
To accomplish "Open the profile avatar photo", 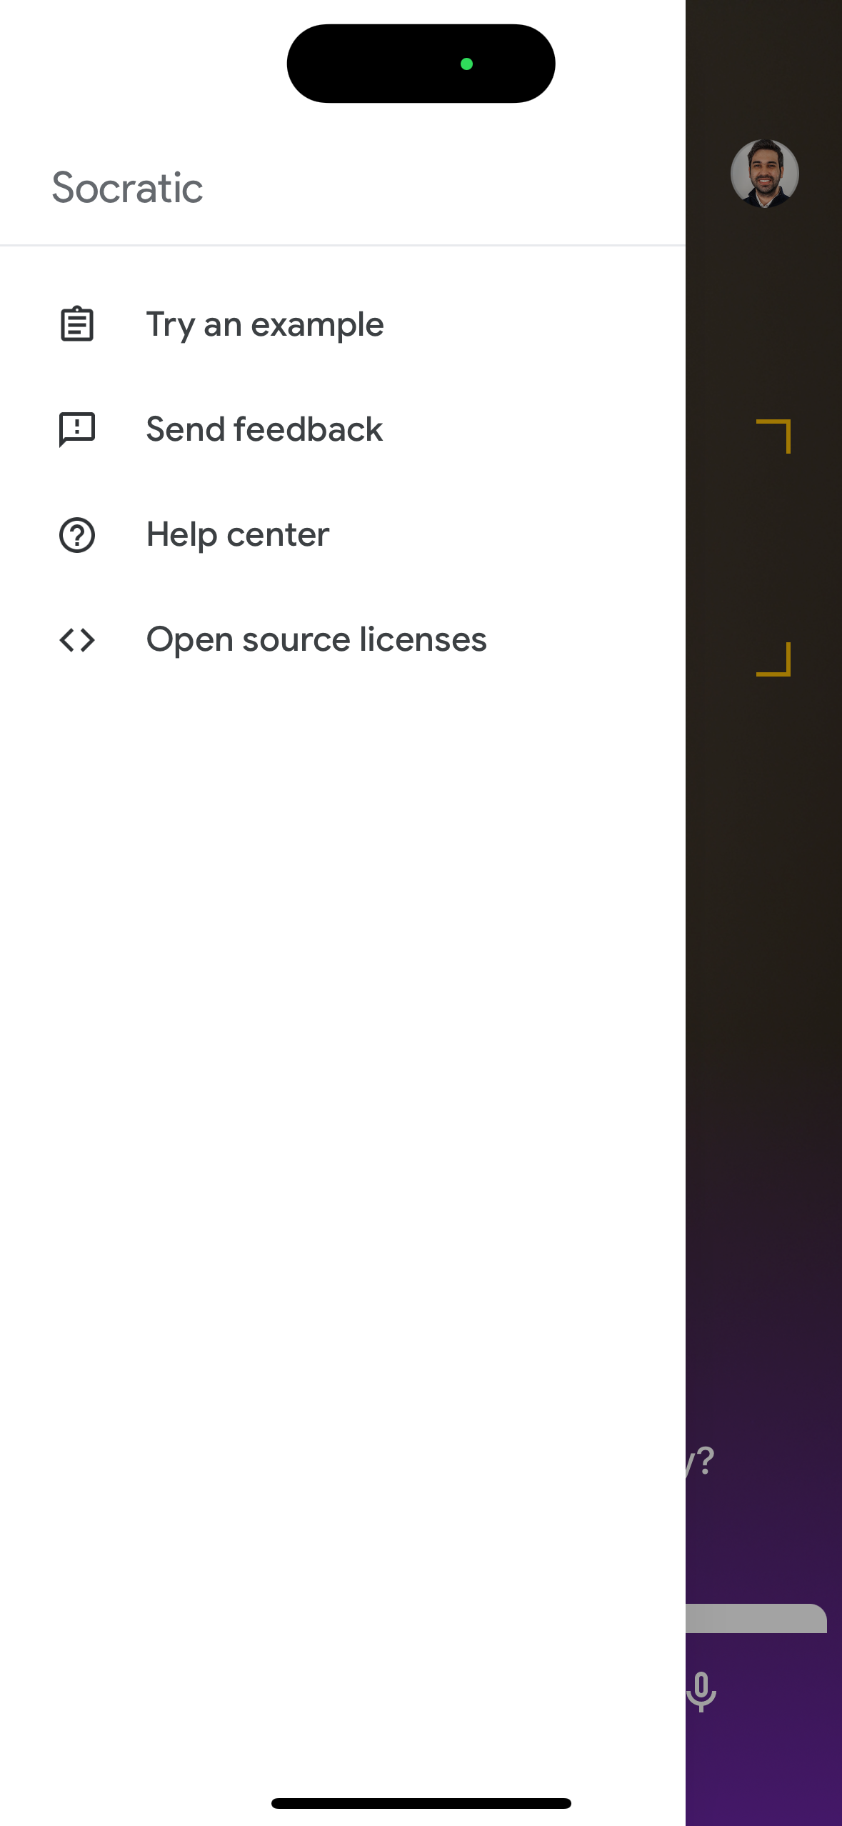I will pyautogui.click(x=764, y=174).
